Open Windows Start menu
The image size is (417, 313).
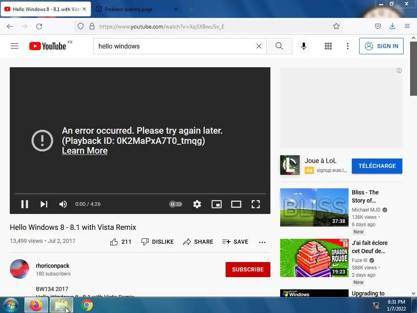11,305
